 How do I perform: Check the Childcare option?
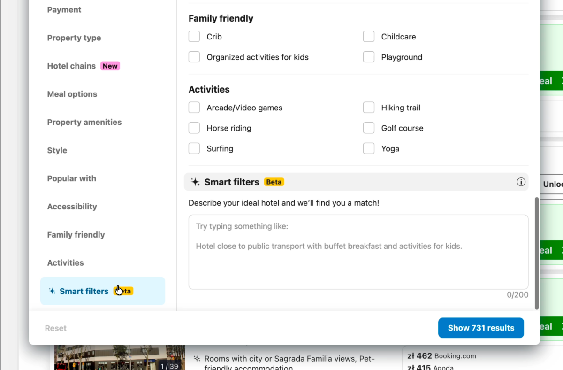point(369,37)
